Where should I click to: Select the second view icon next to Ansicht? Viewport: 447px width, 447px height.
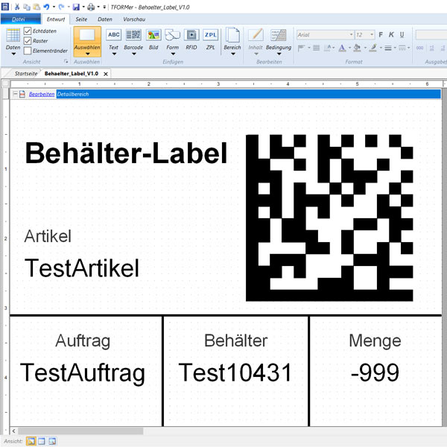coord(42,441)
